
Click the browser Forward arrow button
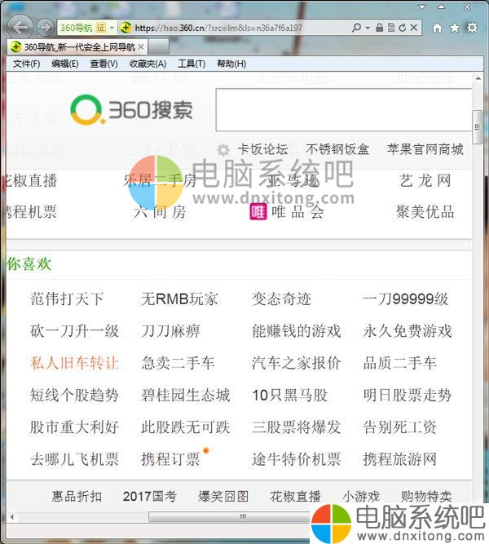pyautogui.click(x=46, y=27)
